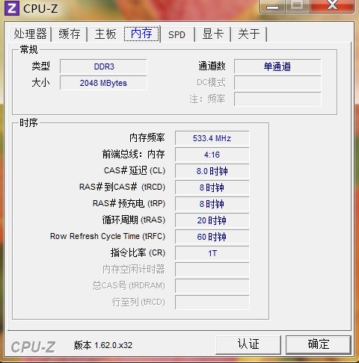The width and height of the screenshot is (359, 363).
Task: Click the 20 时钟 tRAS value
Action: point(212,220)
